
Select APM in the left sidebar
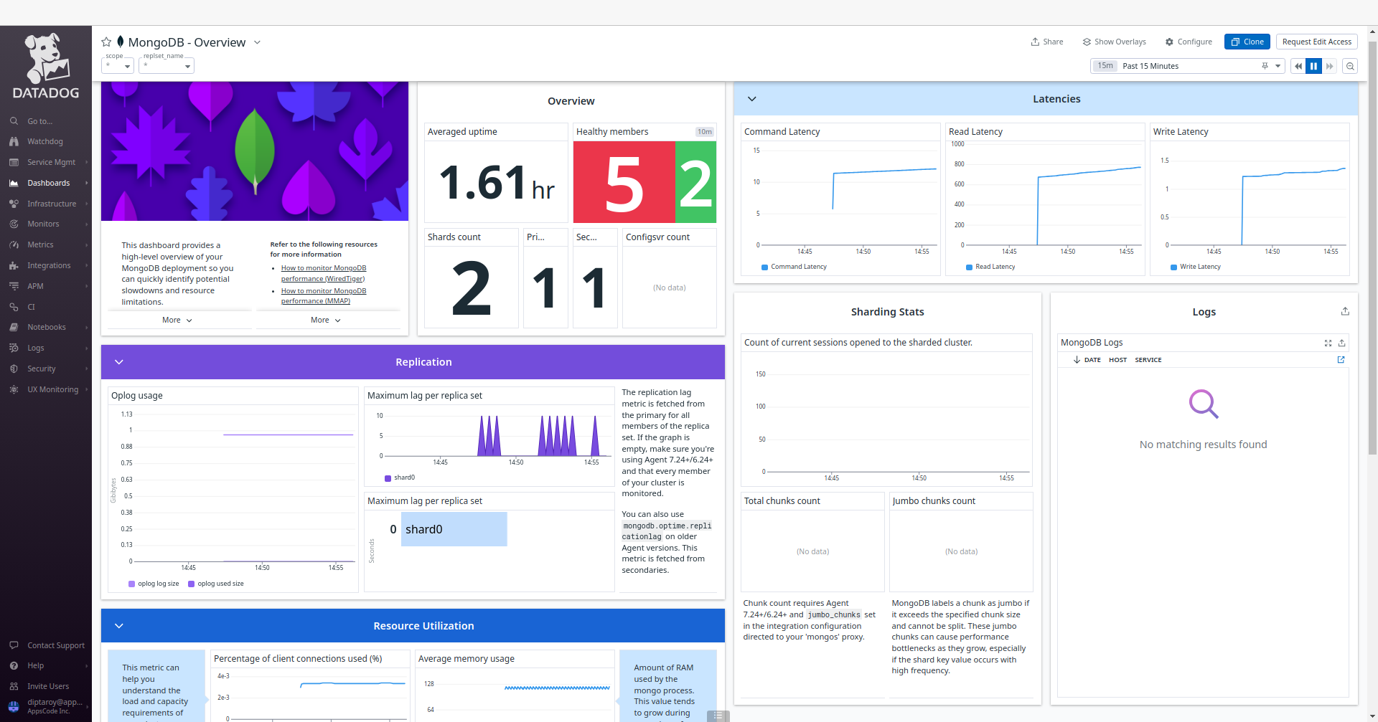pyautogui.click(x=34, y=286)
